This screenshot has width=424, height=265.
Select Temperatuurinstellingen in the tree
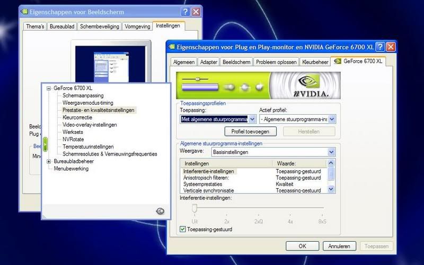click(x=88, y=147)
